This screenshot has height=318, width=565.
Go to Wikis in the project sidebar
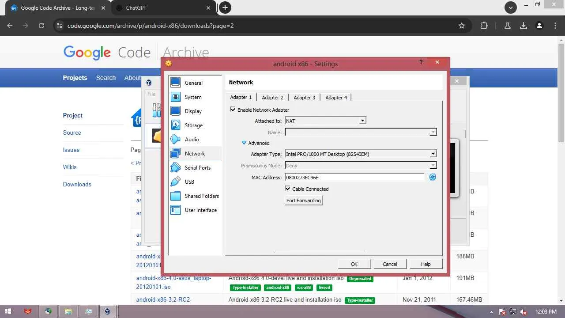pos(70,167)
